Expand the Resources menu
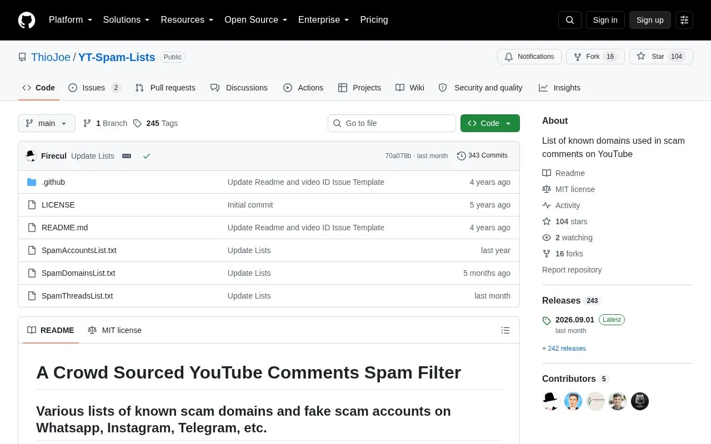The width and height of the screenshot is (711, 444). pyautogui.click(x=187, y=20)
